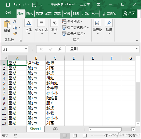Expand the formula bar chevron

137,49
